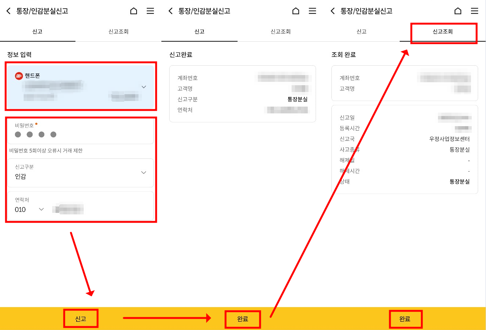Select the 신고 tab on the middle screen
Image resolution: width=486 pixels, height=330 pixels.
coord(199,32)
